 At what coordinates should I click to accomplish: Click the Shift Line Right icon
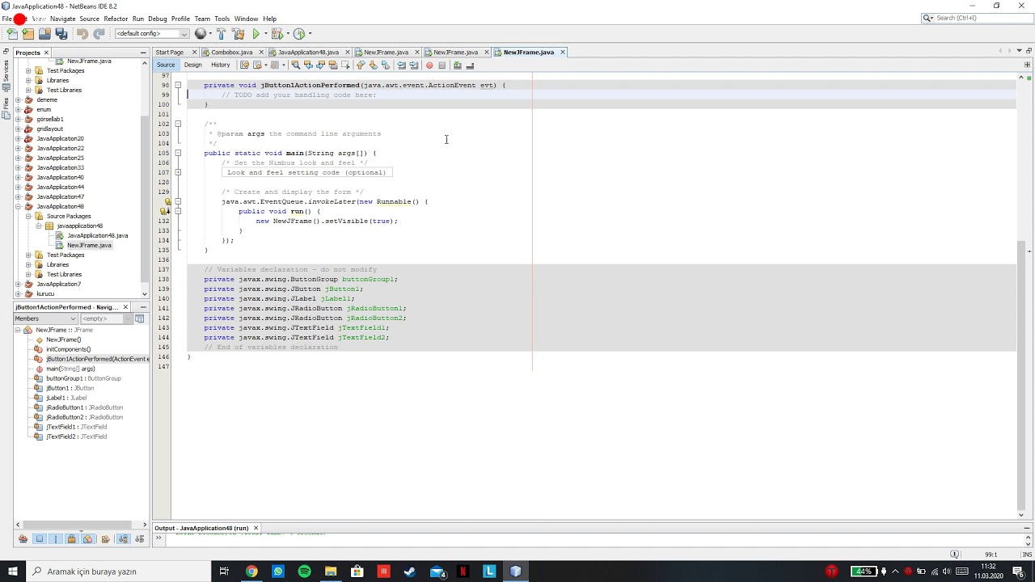[x=414, y=65]
